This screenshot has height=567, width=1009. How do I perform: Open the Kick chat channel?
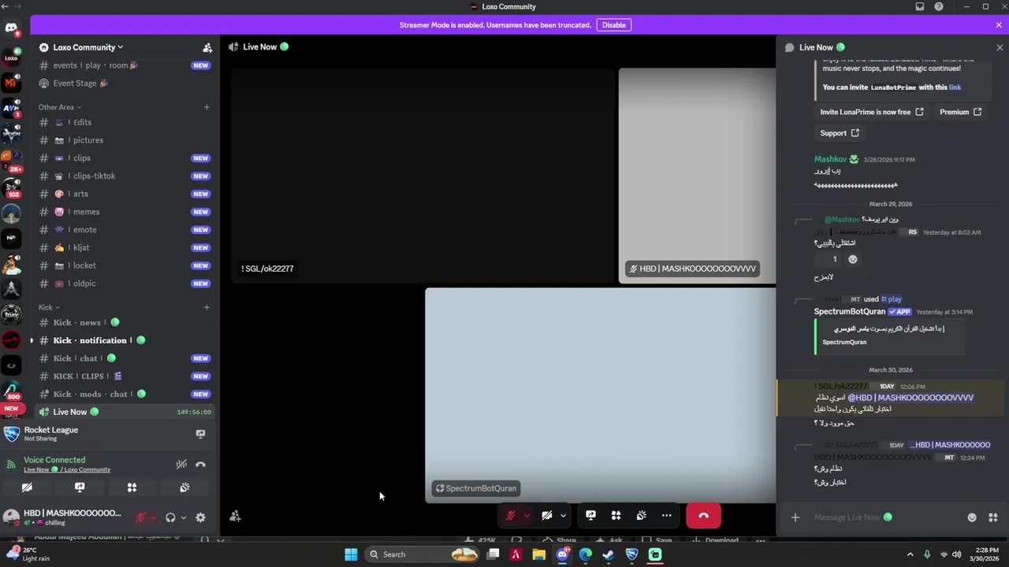(x=125, y=358)
